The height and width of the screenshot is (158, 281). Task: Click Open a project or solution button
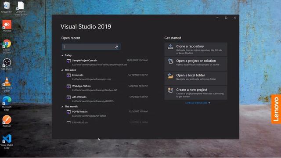coord(196,64)
